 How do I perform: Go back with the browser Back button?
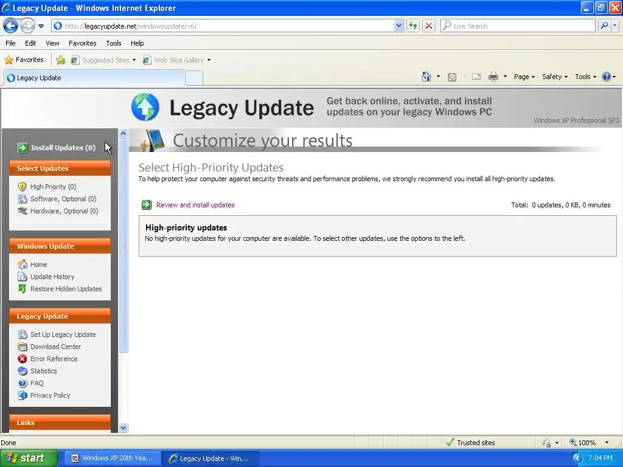click(x=11, y=26)
